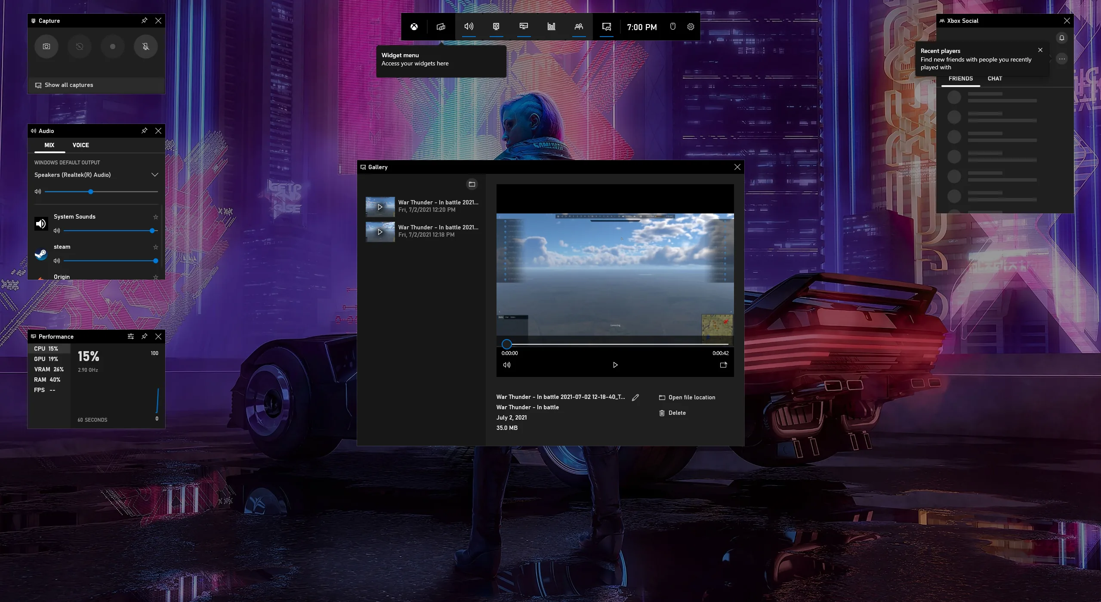The image size is (1101, 602).
Task: Open captures folder icon in Gallery list
Action: pos(472,184)
